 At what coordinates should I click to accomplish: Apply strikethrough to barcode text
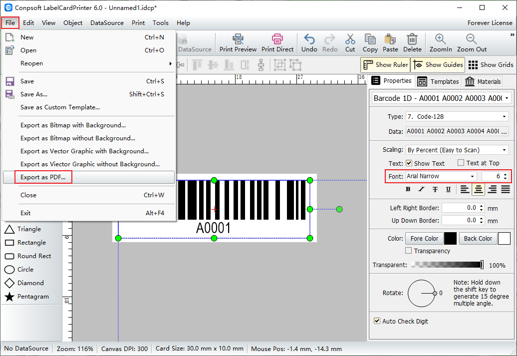[435, 189]
